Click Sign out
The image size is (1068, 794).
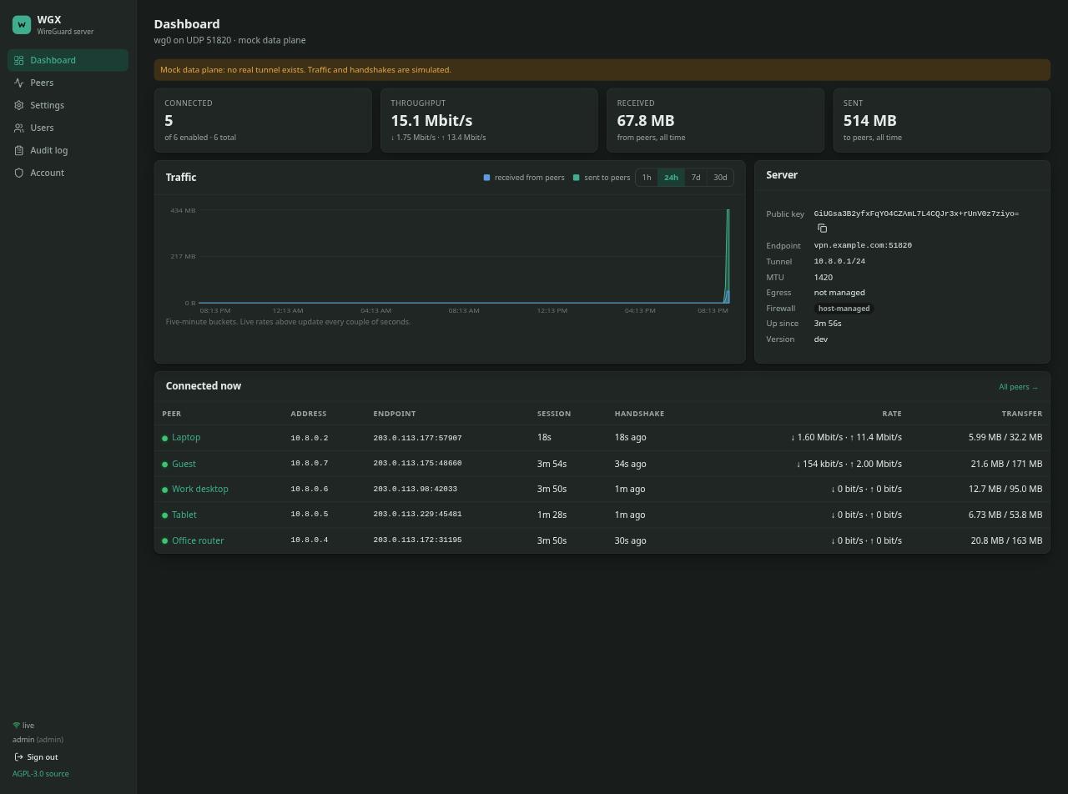[36, 757]
